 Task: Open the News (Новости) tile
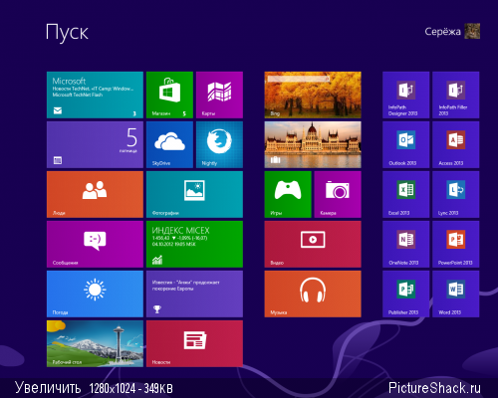[194, 343]
